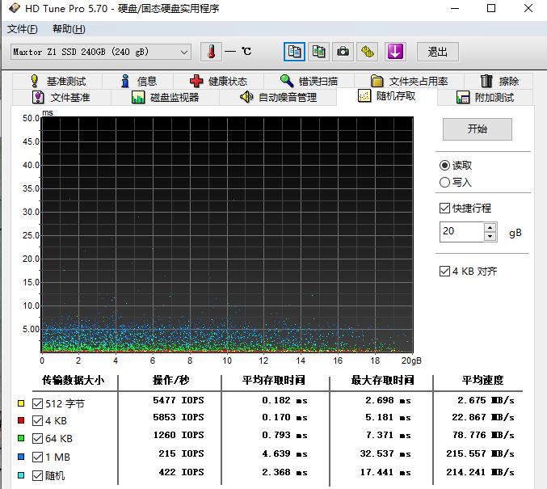Uncheck the 随机 transfer size
This screenshot has width=547, height=489.
coord(37,475)
